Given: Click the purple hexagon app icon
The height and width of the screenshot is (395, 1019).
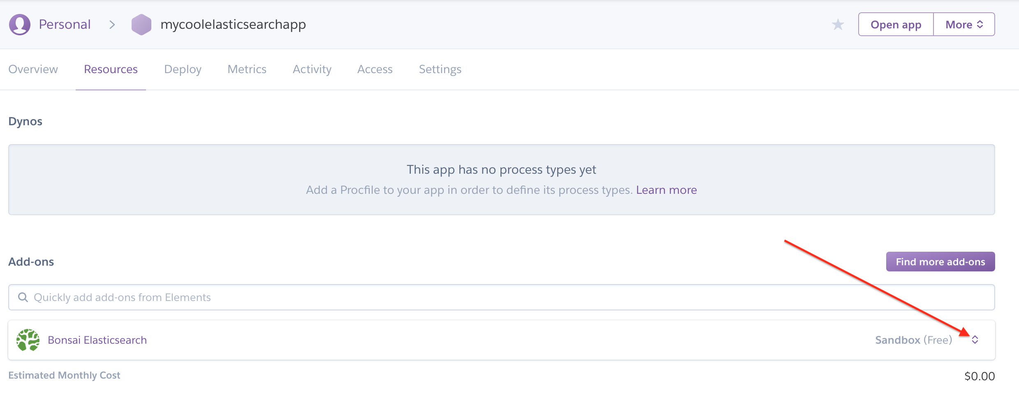Looking at the screenshot, I should click(x=141, y=24).
